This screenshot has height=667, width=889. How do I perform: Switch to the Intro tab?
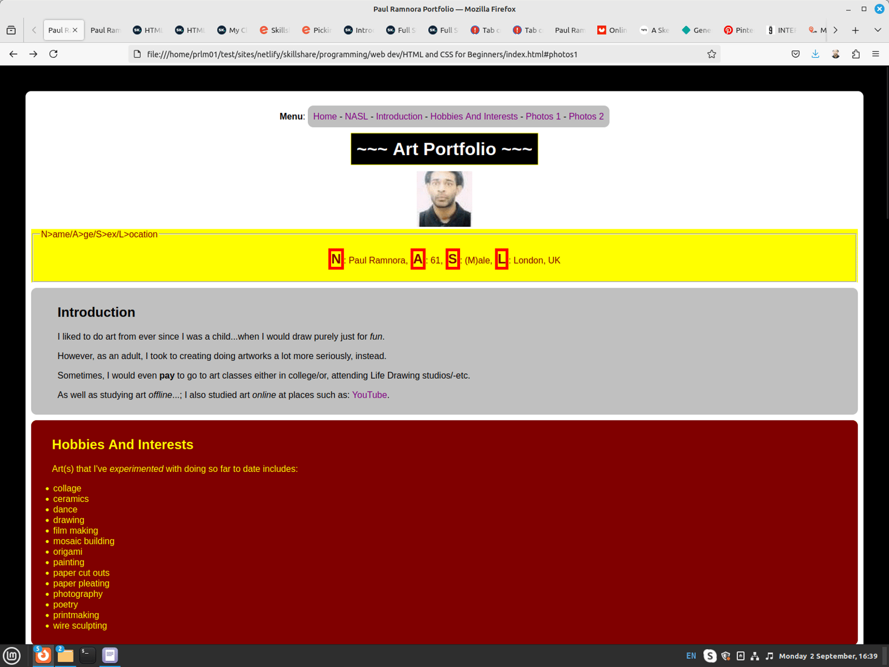tap(359, 30)
